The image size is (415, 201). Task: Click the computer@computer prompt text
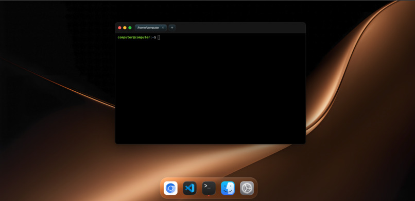point(134,37)
